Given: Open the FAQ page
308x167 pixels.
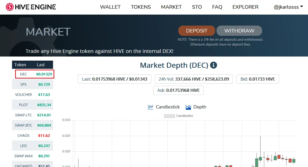Looking at the screenshot, I should [x=217, y=7].
